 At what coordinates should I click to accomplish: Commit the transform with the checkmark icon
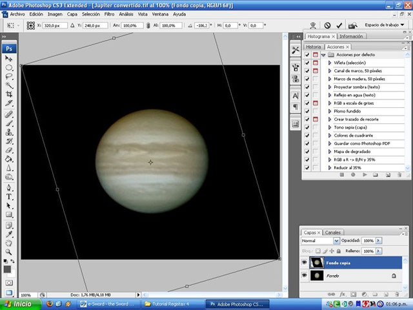coord(339,25)
